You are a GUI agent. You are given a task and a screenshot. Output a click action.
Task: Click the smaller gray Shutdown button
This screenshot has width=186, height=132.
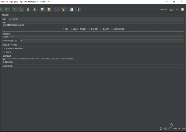point(35,10)
